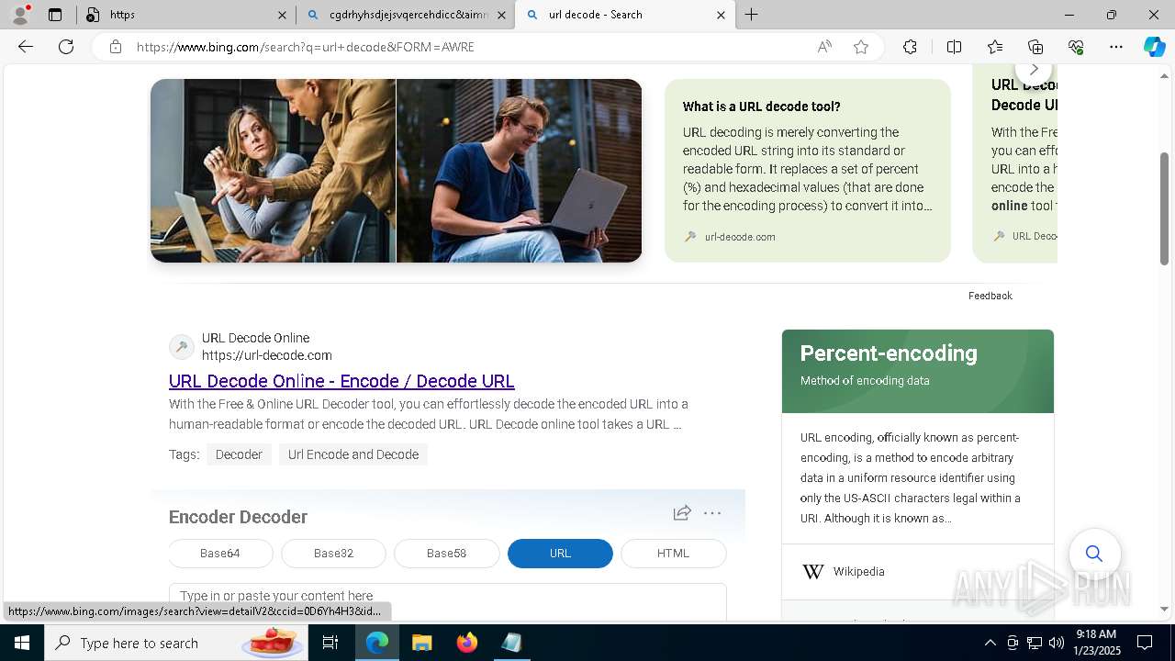Viewport: 1175px width, 661px height.
Task: Select Base32 encoder option
Action: pos(333,554)
